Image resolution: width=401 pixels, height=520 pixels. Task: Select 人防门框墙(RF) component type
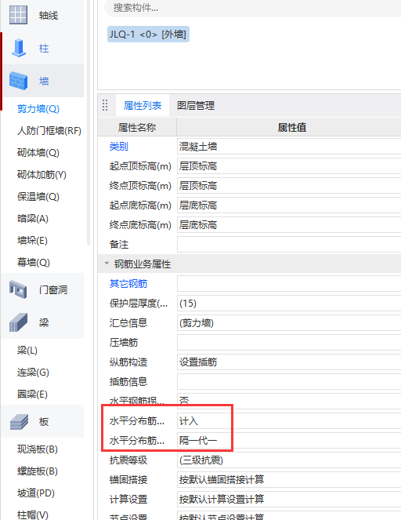[49, 131]
